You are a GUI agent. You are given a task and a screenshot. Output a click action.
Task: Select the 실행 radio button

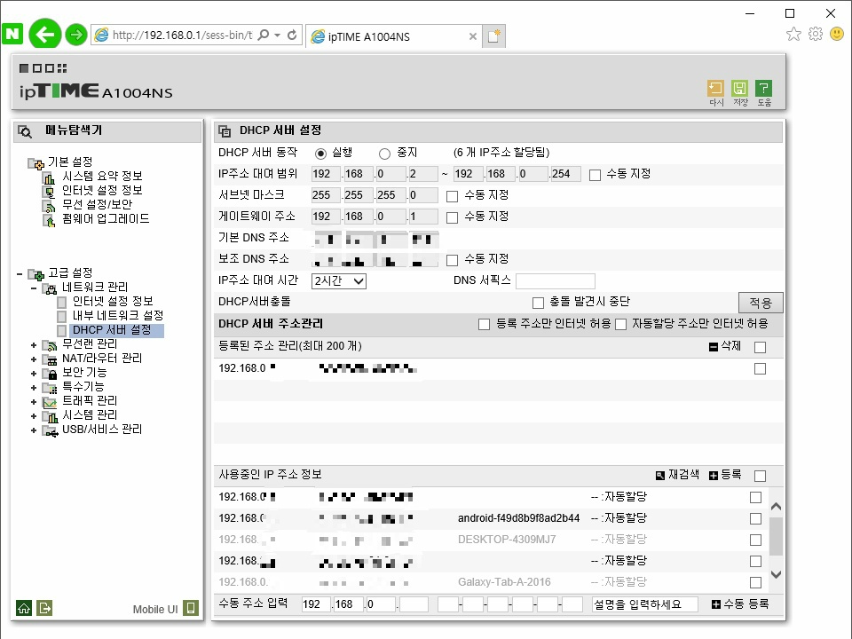coord(320,154)
